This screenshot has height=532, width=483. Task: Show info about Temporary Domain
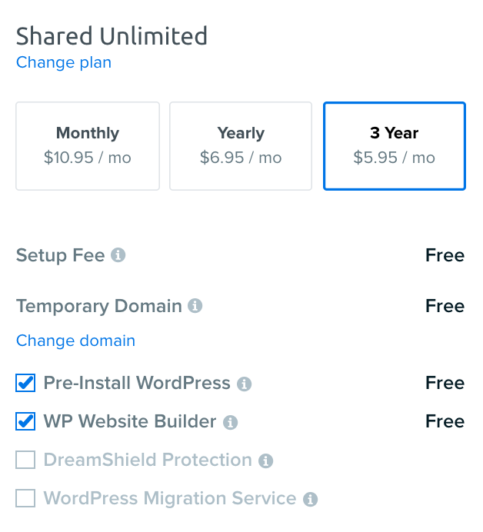(x=195, y=306)
